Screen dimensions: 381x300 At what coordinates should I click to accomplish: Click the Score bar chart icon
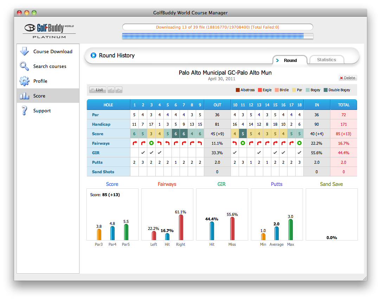tap(24, 96)
